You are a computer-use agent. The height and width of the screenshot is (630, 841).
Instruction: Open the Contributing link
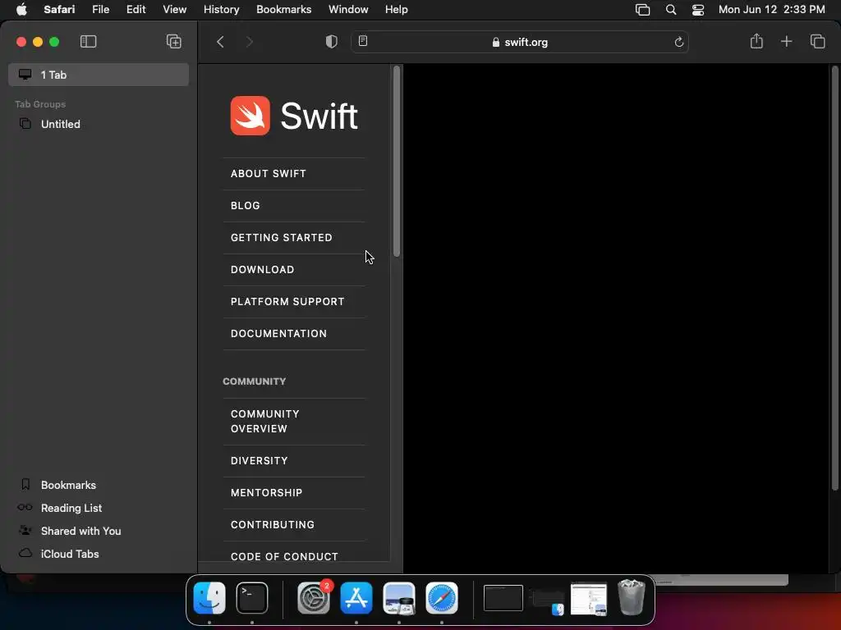coord(273,524)
